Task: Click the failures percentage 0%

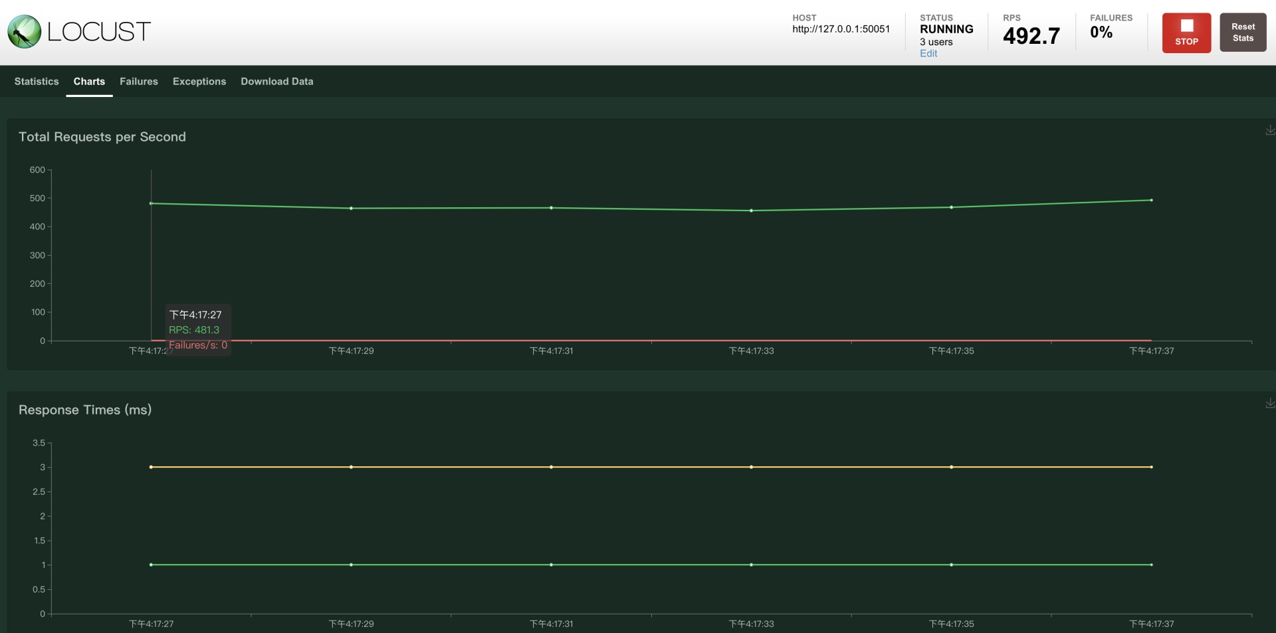Action: tap(1101, 32)
